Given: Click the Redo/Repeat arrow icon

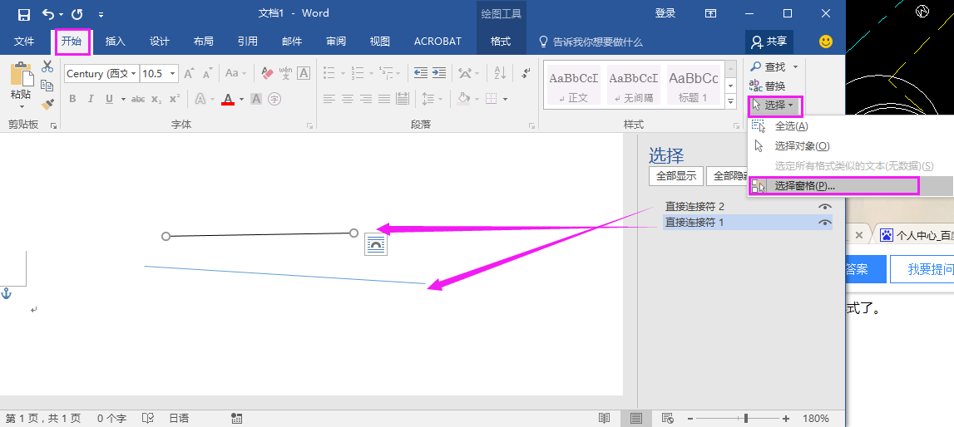Looking at the screenshot, I should tap(77, 13).
